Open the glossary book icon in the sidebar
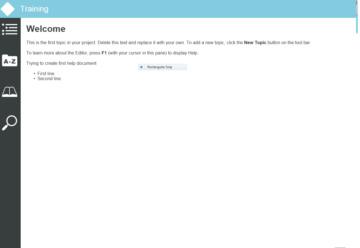The width and height of the screenshot is (360, 248). [x=10, y=92]
